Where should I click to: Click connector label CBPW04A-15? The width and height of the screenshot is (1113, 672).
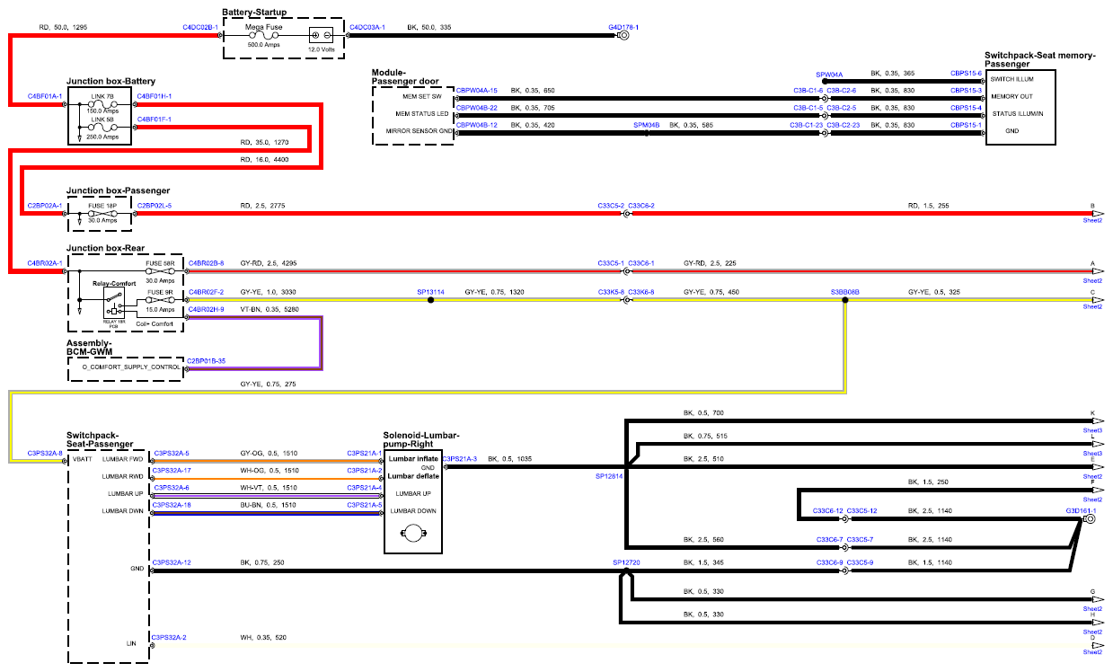[x=477, y=90]
